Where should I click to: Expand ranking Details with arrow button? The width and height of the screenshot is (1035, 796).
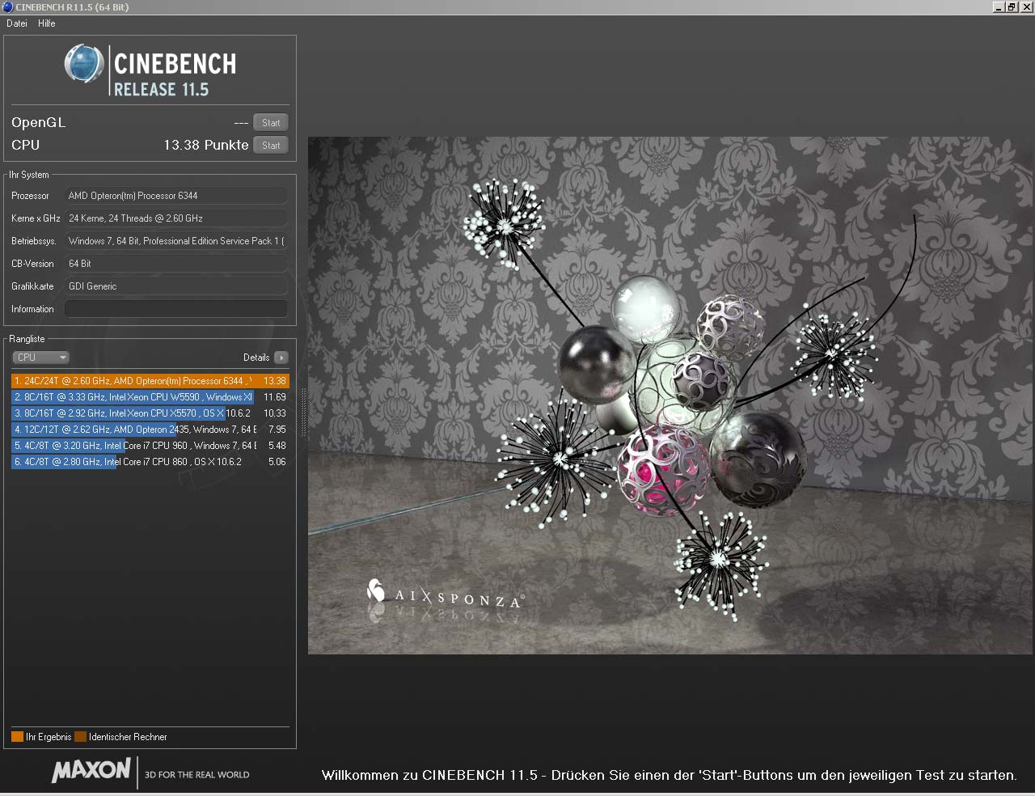pyautogui.click(x=281, y=358)
